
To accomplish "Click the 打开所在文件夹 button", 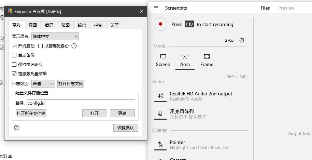I will (31, 114).
